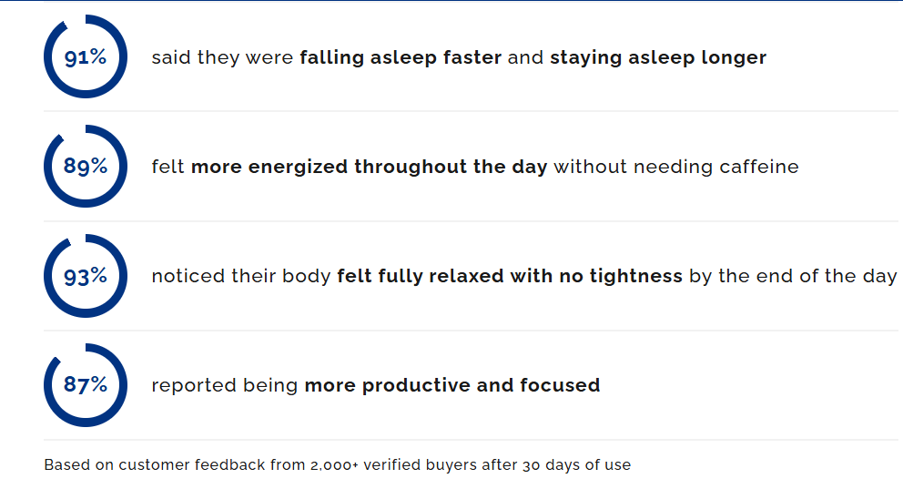The image size is (903, 489).
Task: Click the 89% circular progress ring
Action: [x=85, y=167]
